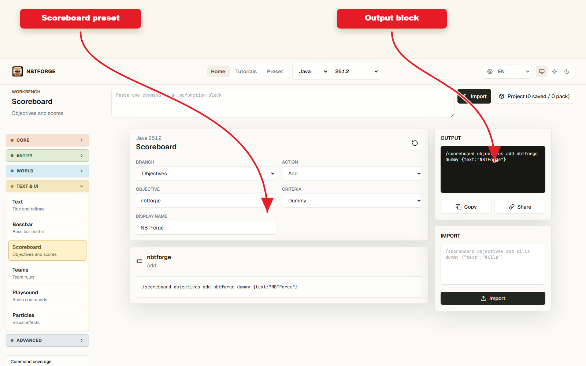
Task: Open the Home tab
Action: click(x=218, y=71)
